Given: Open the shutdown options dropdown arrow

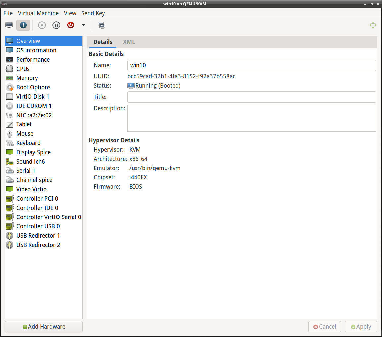Looking at the screenshot, I should (83, 25).
